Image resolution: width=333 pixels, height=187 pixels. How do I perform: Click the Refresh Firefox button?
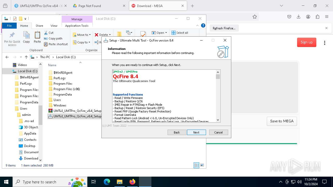click(224, 28)
